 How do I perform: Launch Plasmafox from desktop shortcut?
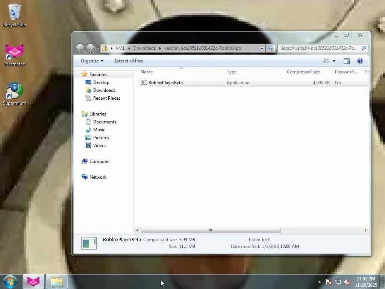click(x=15, y=55)
